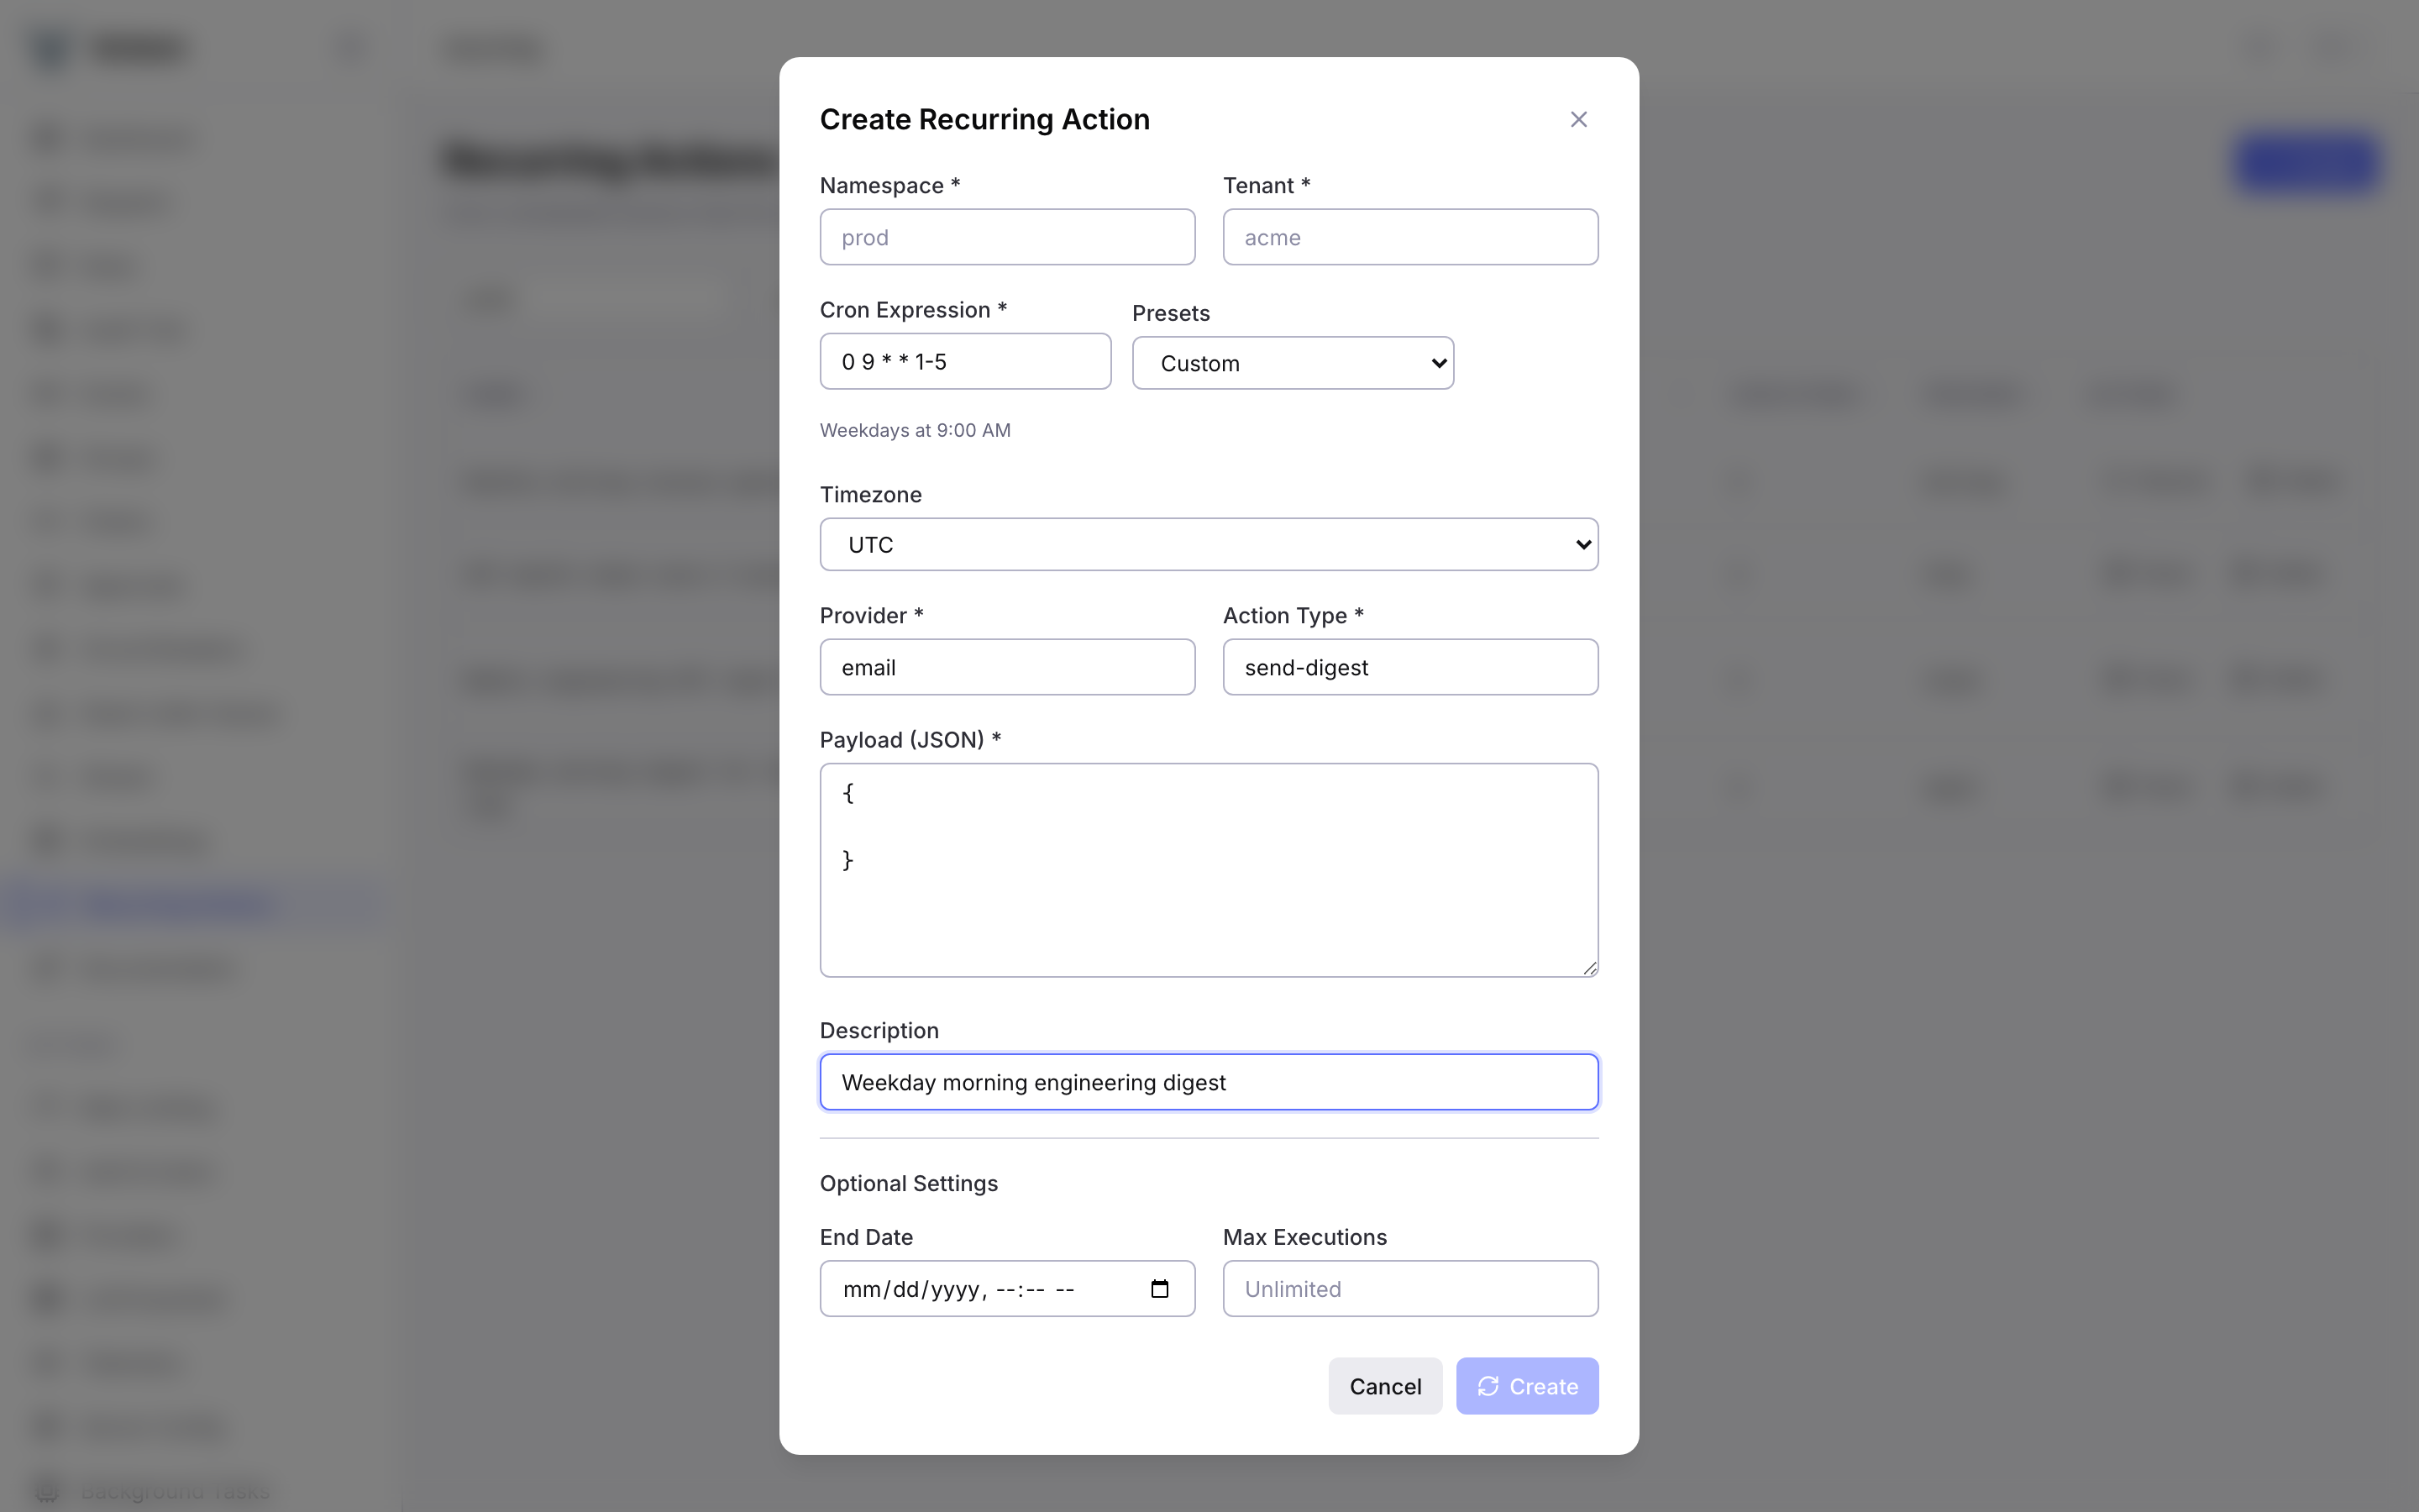The width and height of the screenshot is (2419, 1512).
Task: Edit the Tenant value acme
Action: point(1409,237)
